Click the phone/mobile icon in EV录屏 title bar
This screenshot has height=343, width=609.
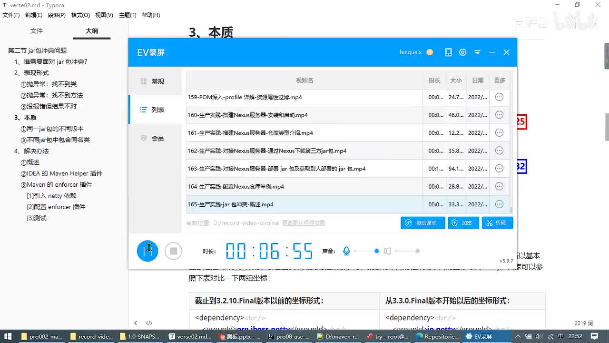448,52
